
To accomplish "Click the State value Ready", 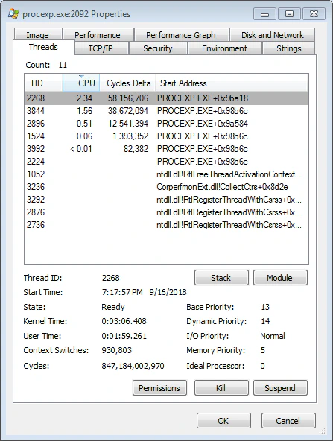I will coord(113,307).
